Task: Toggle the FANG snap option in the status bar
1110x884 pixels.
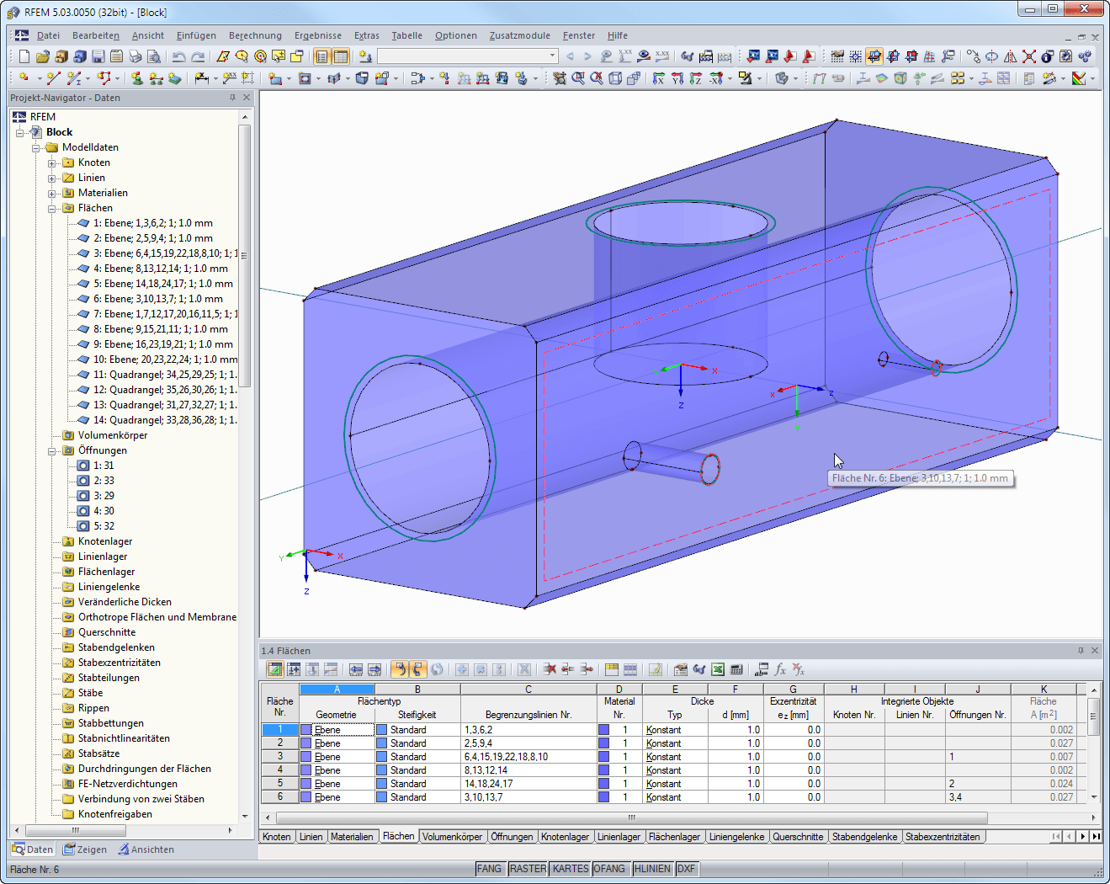Action: [x=490, y=868]
